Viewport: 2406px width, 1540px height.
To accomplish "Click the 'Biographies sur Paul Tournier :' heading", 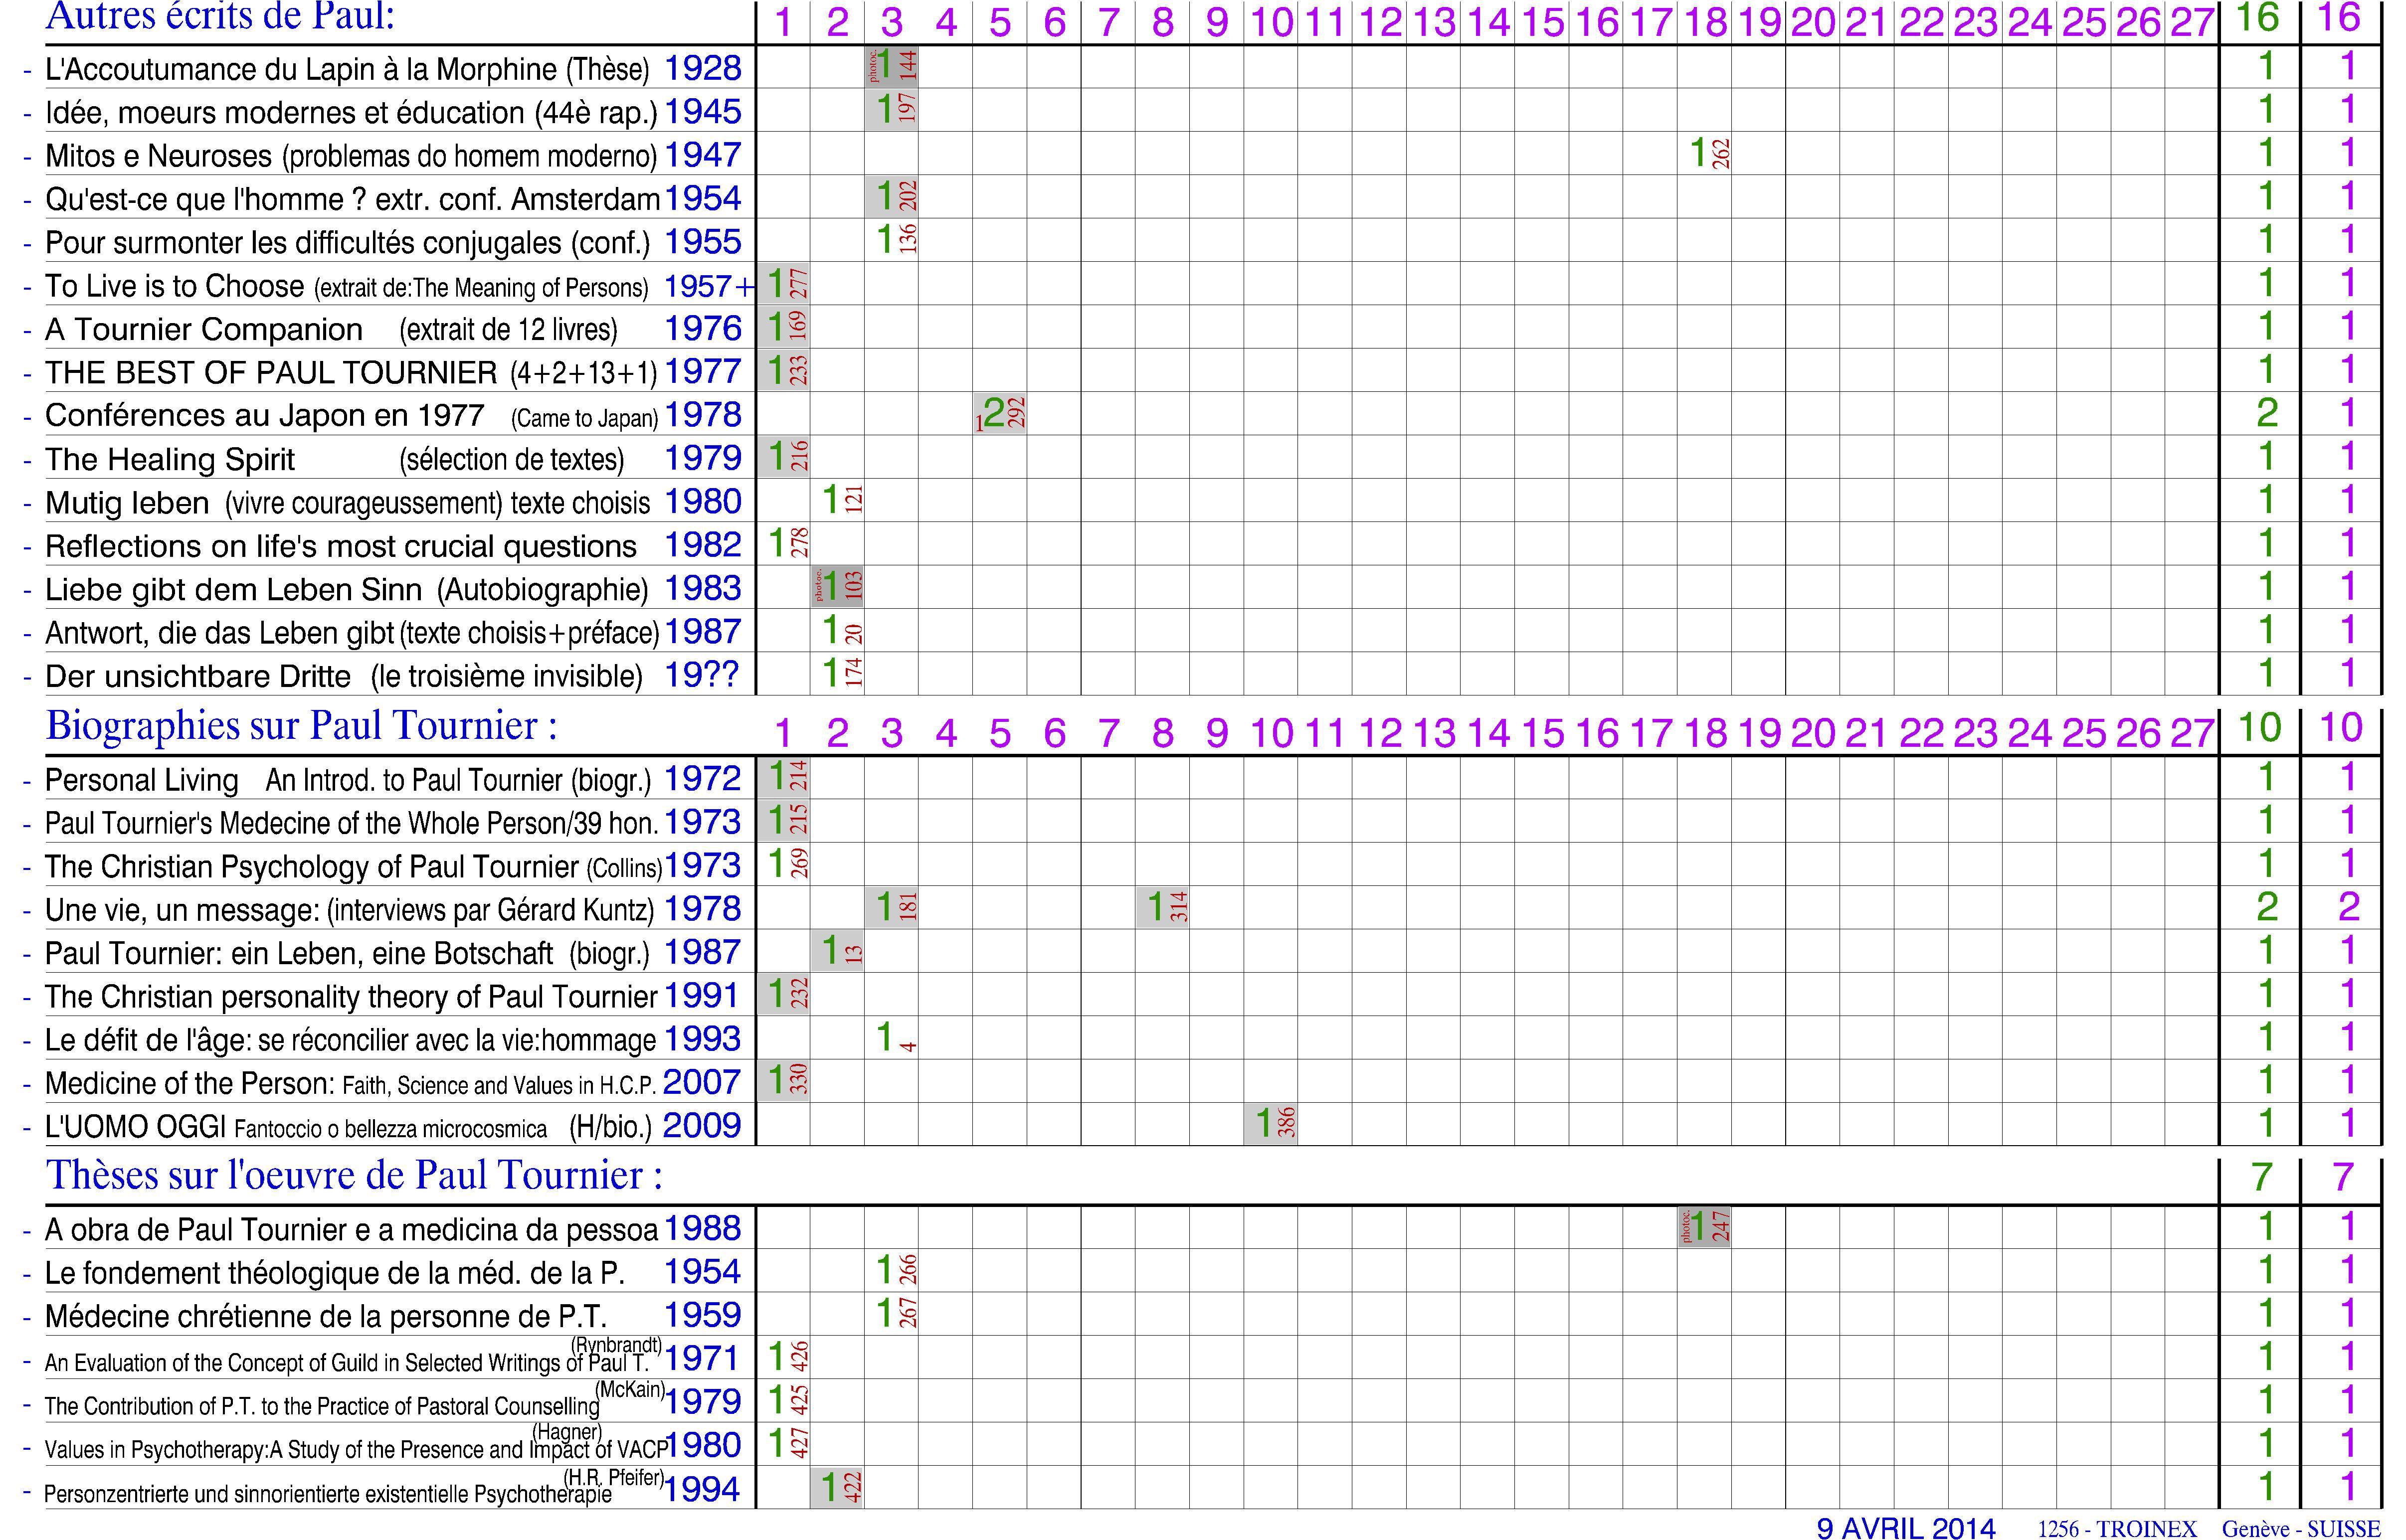I will pos(301,727).
